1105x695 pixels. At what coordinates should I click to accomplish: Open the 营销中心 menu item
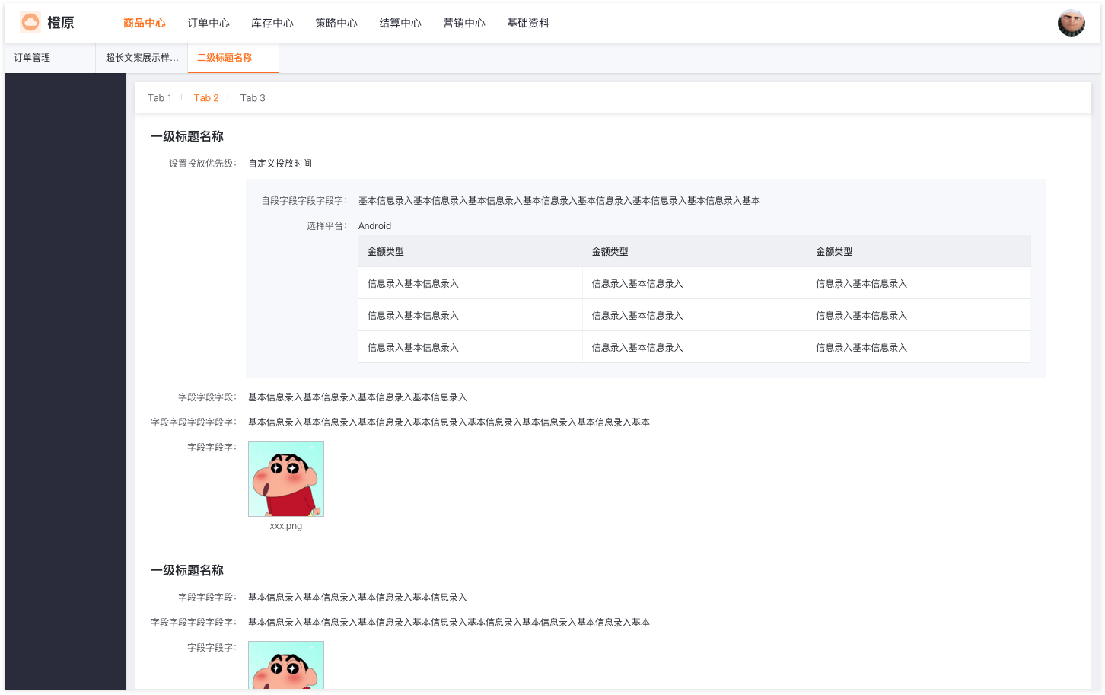click(x=464, y=23)
